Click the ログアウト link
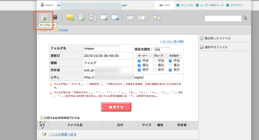This screenshot has height=140, width=259. [x=236, y=5]
